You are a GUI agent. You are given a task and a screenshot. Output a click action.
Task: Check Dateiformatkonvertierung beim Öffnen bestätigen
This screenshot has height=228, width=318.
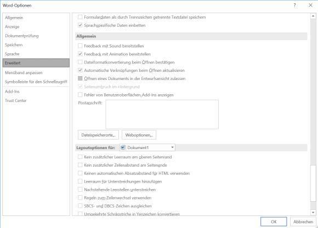[80, 62]
